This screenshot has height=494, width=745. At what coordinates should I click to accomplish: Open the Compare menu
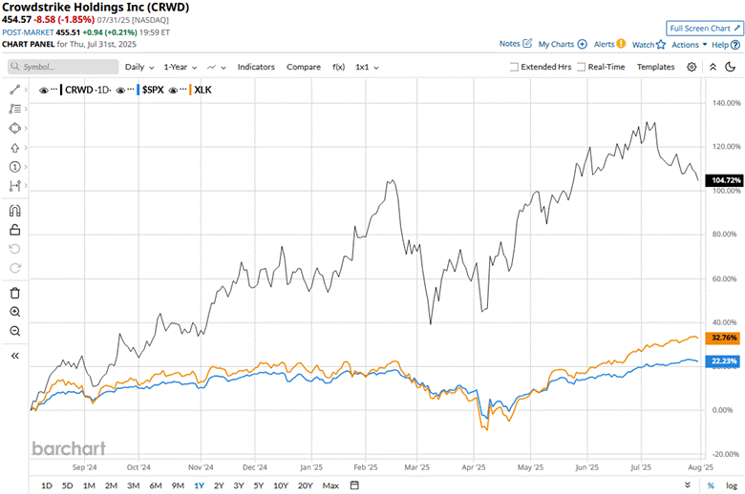304,67
